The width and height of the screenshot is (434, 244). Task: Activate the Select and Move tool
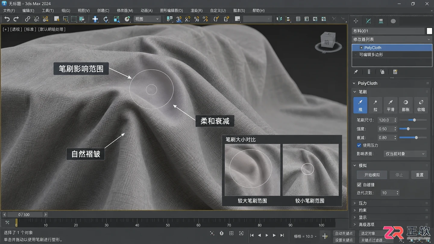[x=95, y=19]
